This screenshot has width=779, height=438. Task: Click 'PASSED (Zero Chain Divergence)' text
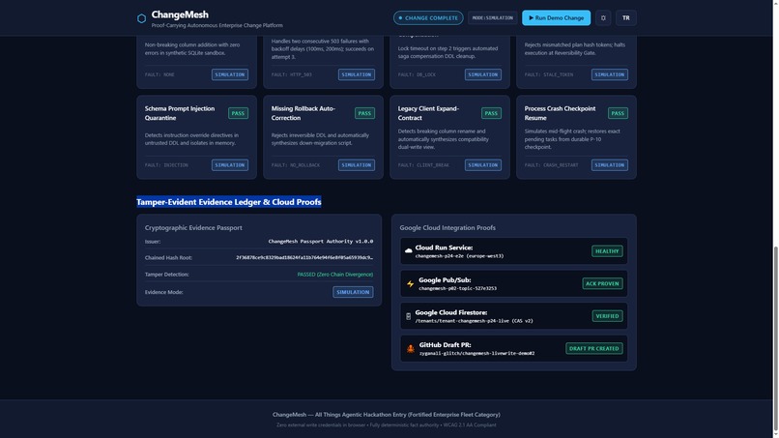(334, 275)
